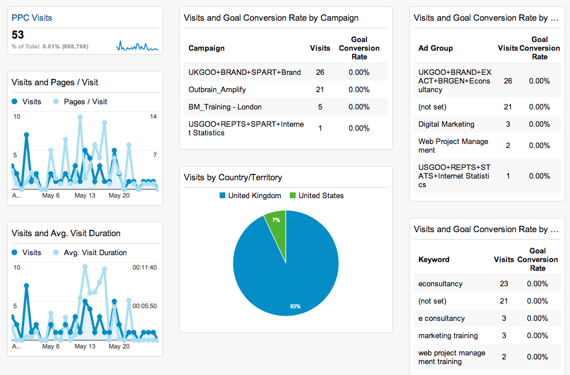Click the Ad Group column header
The image size is (570, 375).
[x=435, y=48]
